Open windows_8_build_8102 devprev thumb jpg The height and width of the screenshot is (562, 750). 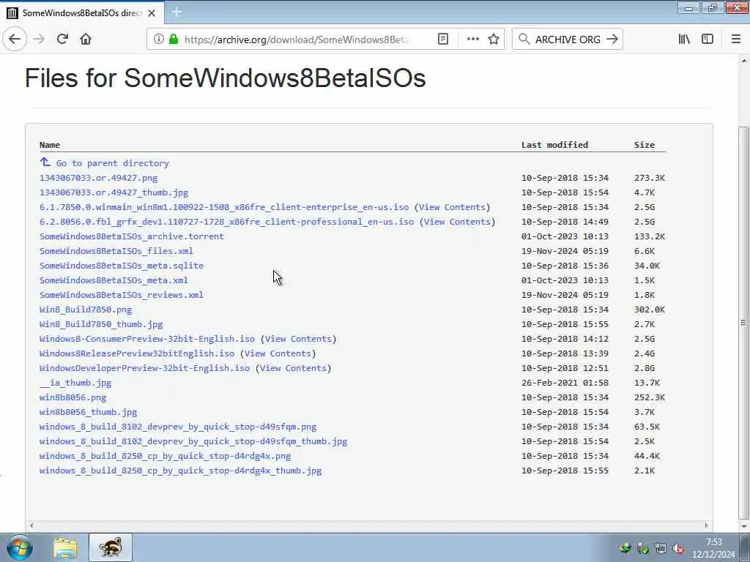[x=193, y=441]
